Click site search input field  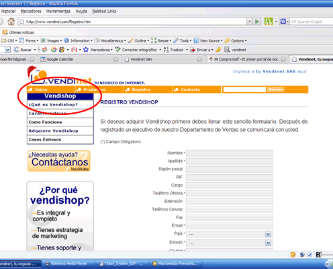(x=244, y=89)
